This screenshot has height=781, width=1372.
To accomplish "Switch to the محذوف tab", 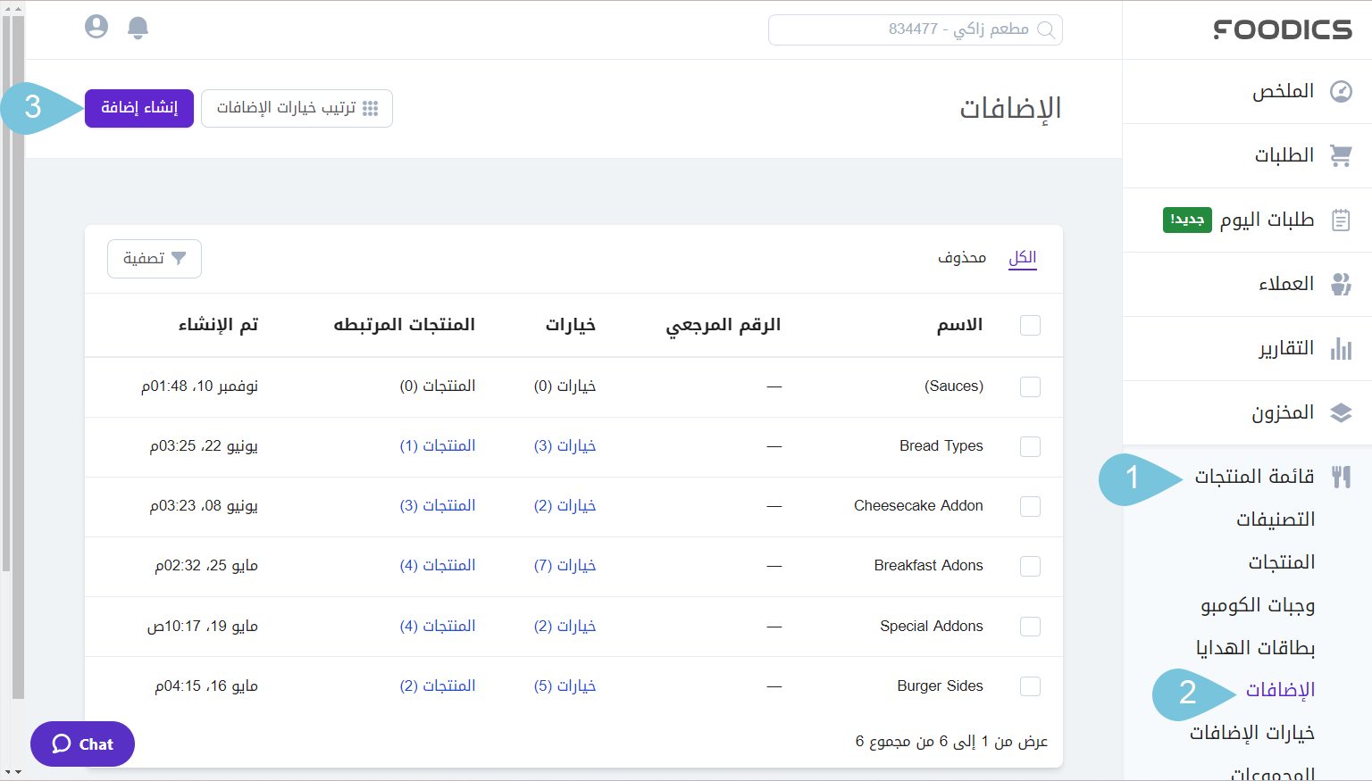I will tap(962, 258).
